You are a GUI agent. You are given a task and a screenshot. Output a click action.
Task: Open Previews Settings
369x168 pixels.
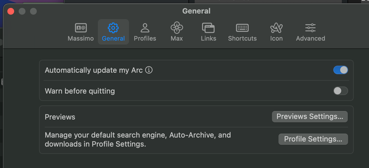pos(310,117)
